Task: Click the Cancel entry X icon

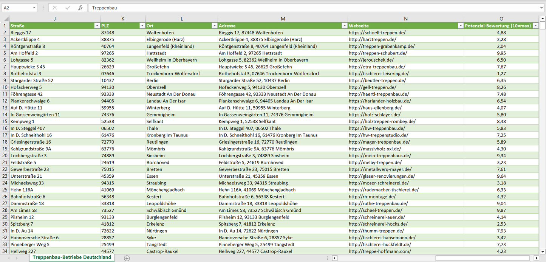Action: tap(55, 8)
